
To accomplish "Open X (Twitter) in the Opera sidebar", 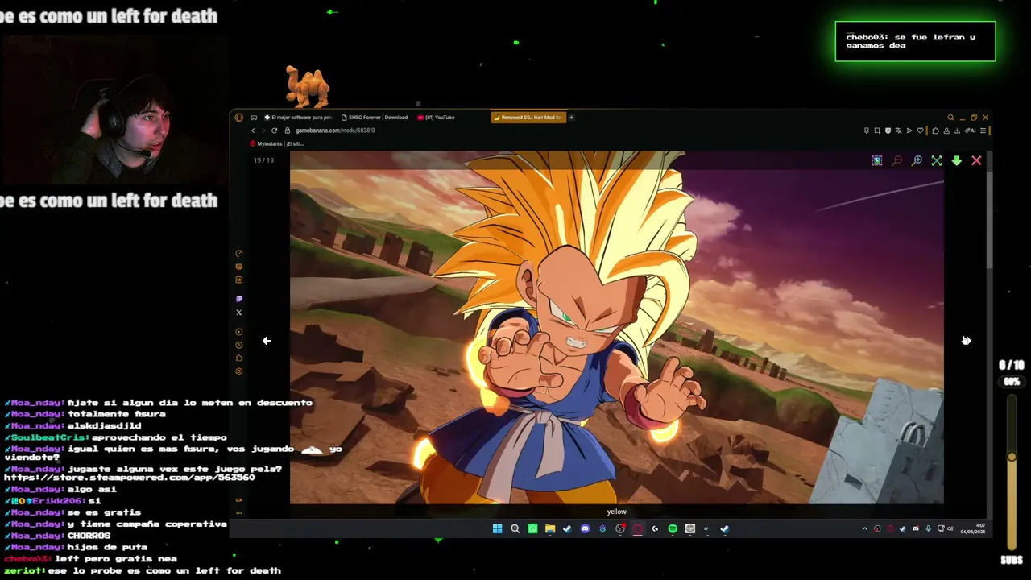I will (x=238, y=313).
